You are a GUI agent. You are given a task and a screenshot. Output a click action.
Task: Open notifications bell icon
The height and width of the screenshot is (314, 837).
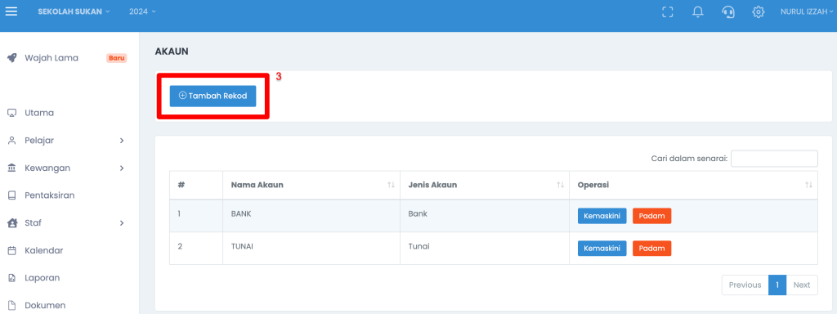[698, 11]
